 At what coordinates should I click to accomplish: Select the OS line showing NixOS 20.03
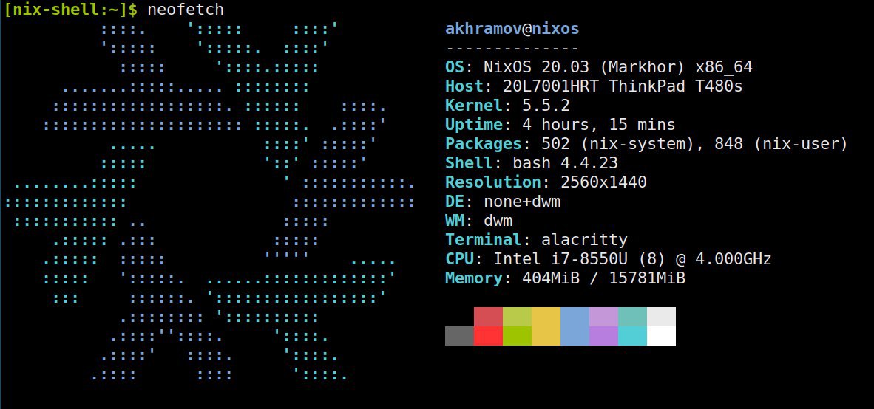(599, 67)
